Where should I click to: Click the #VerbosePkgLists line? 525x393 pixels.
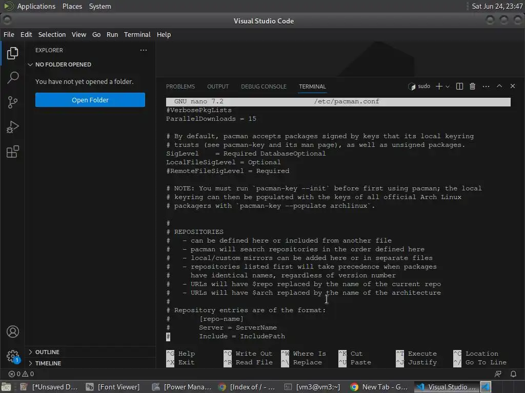point(199,110)
